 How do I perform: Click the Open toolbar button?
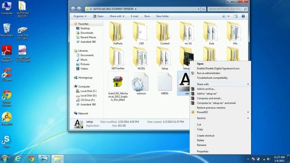[98, 16]
